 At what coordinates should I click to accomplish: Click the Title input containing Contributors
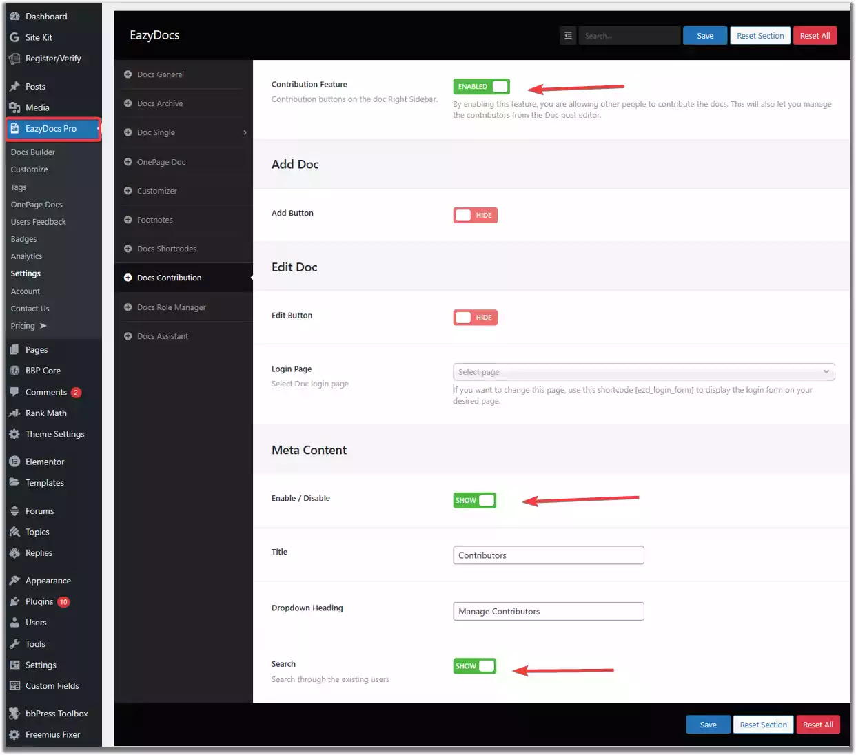[549, 555]
